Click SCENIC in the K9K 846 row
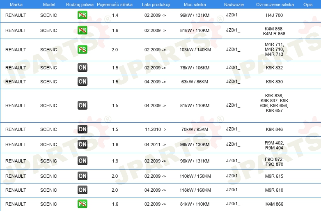 [x=48, y=129]
